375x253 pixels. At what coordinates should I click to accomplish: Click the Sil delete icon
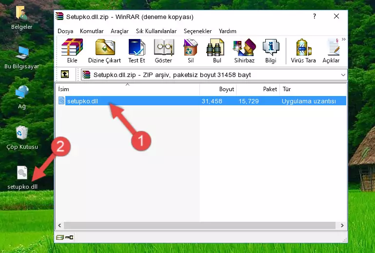tap(191, 47)
